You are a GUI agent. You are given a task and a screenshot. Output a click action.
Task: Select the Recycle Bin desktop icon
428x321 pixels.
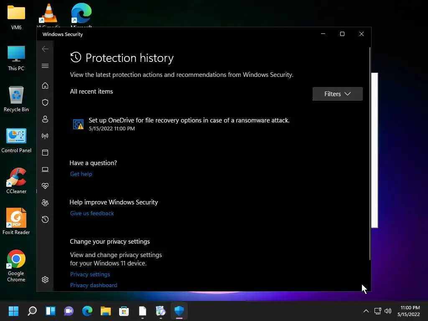tap(16, 99)
